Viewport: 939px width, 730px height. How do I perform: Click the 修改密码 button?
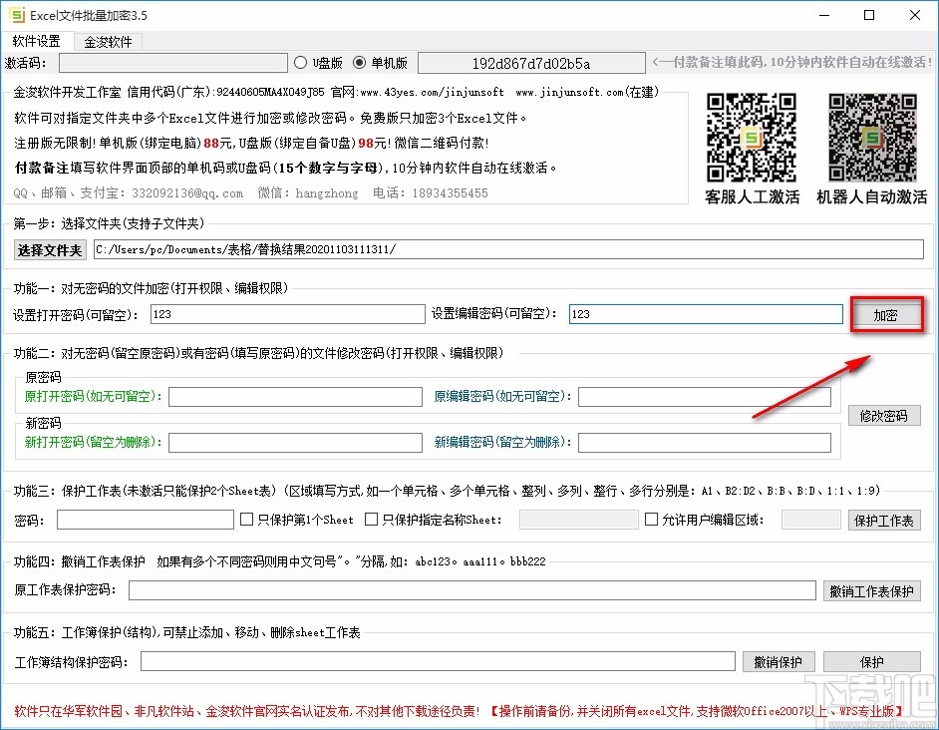(883, 416)
